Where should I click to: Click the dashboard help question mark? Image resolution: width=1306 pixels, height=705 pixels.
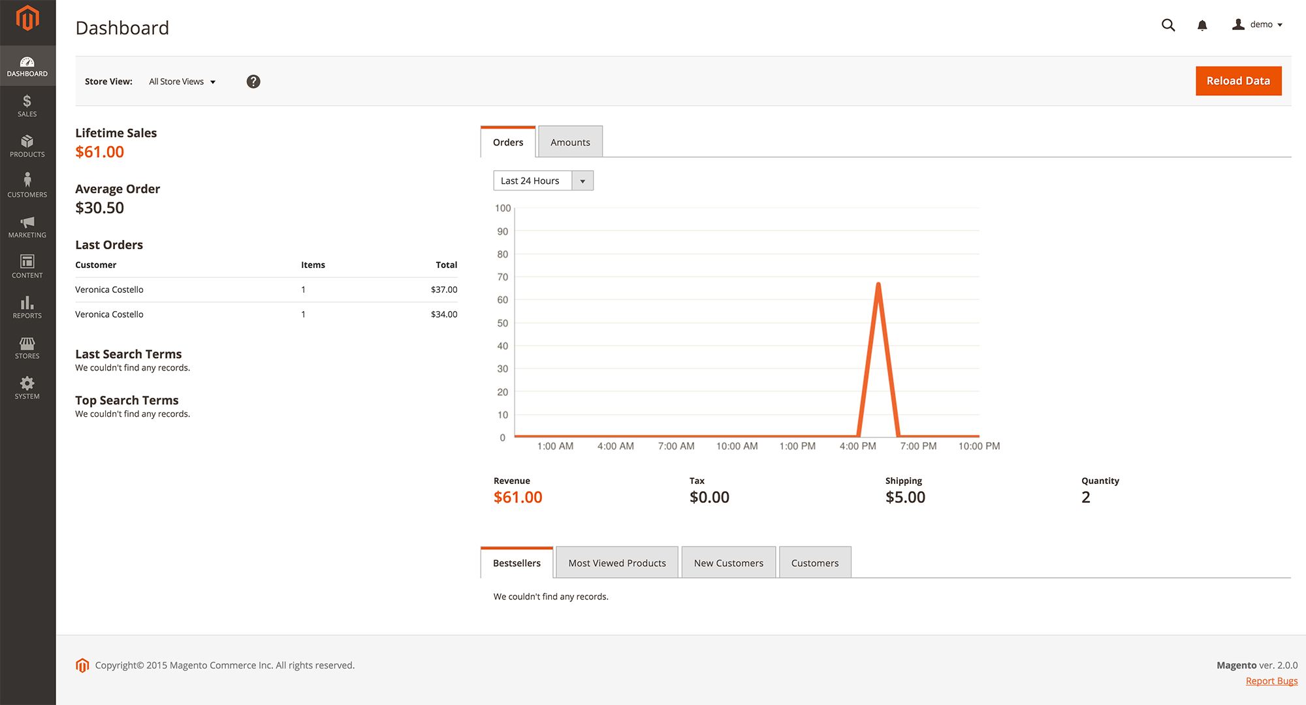click(x=253, y=81)
